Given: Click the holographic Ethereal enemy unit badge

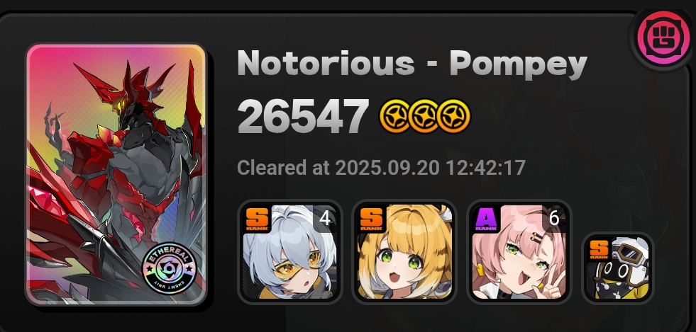Looking at the screenshot, I should coord(169,267).
